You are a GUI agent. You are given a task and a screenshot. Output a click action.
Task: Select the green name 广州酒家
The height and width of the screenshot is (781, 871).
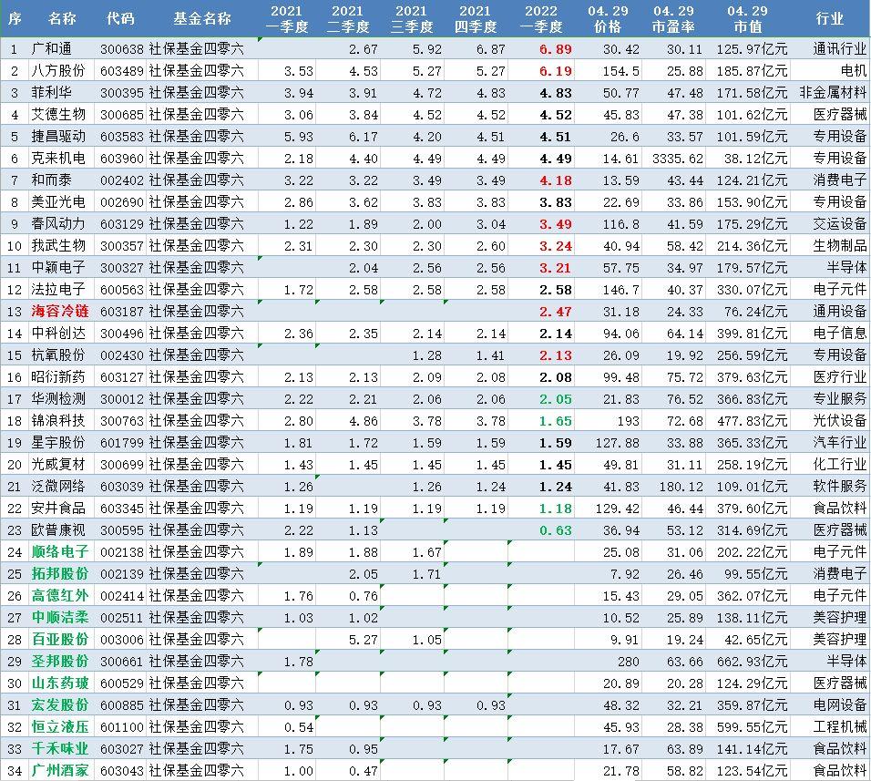(60, 771)
